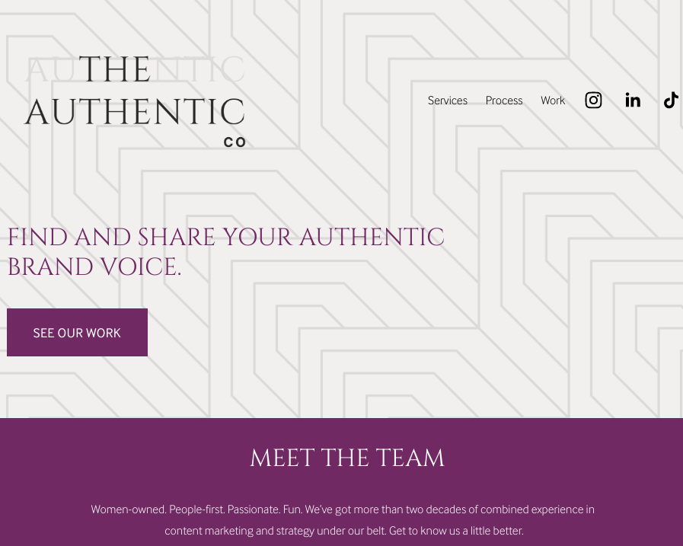Viewport: 683px width, 546px height.
Task: Navigate to the Work section
Action: 553,101
